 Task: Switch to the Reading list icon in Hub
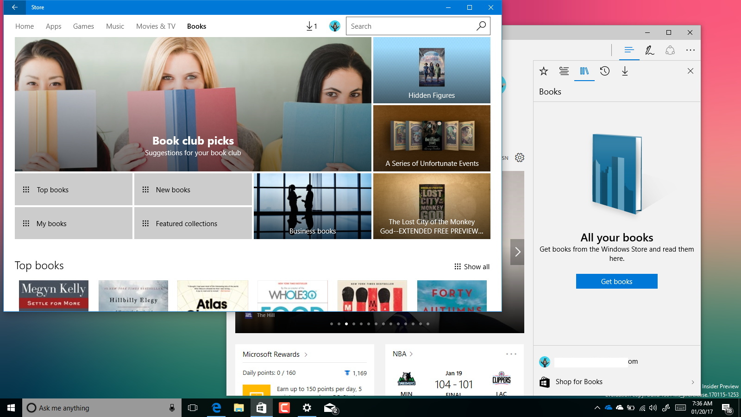click(x=564, y=71)
